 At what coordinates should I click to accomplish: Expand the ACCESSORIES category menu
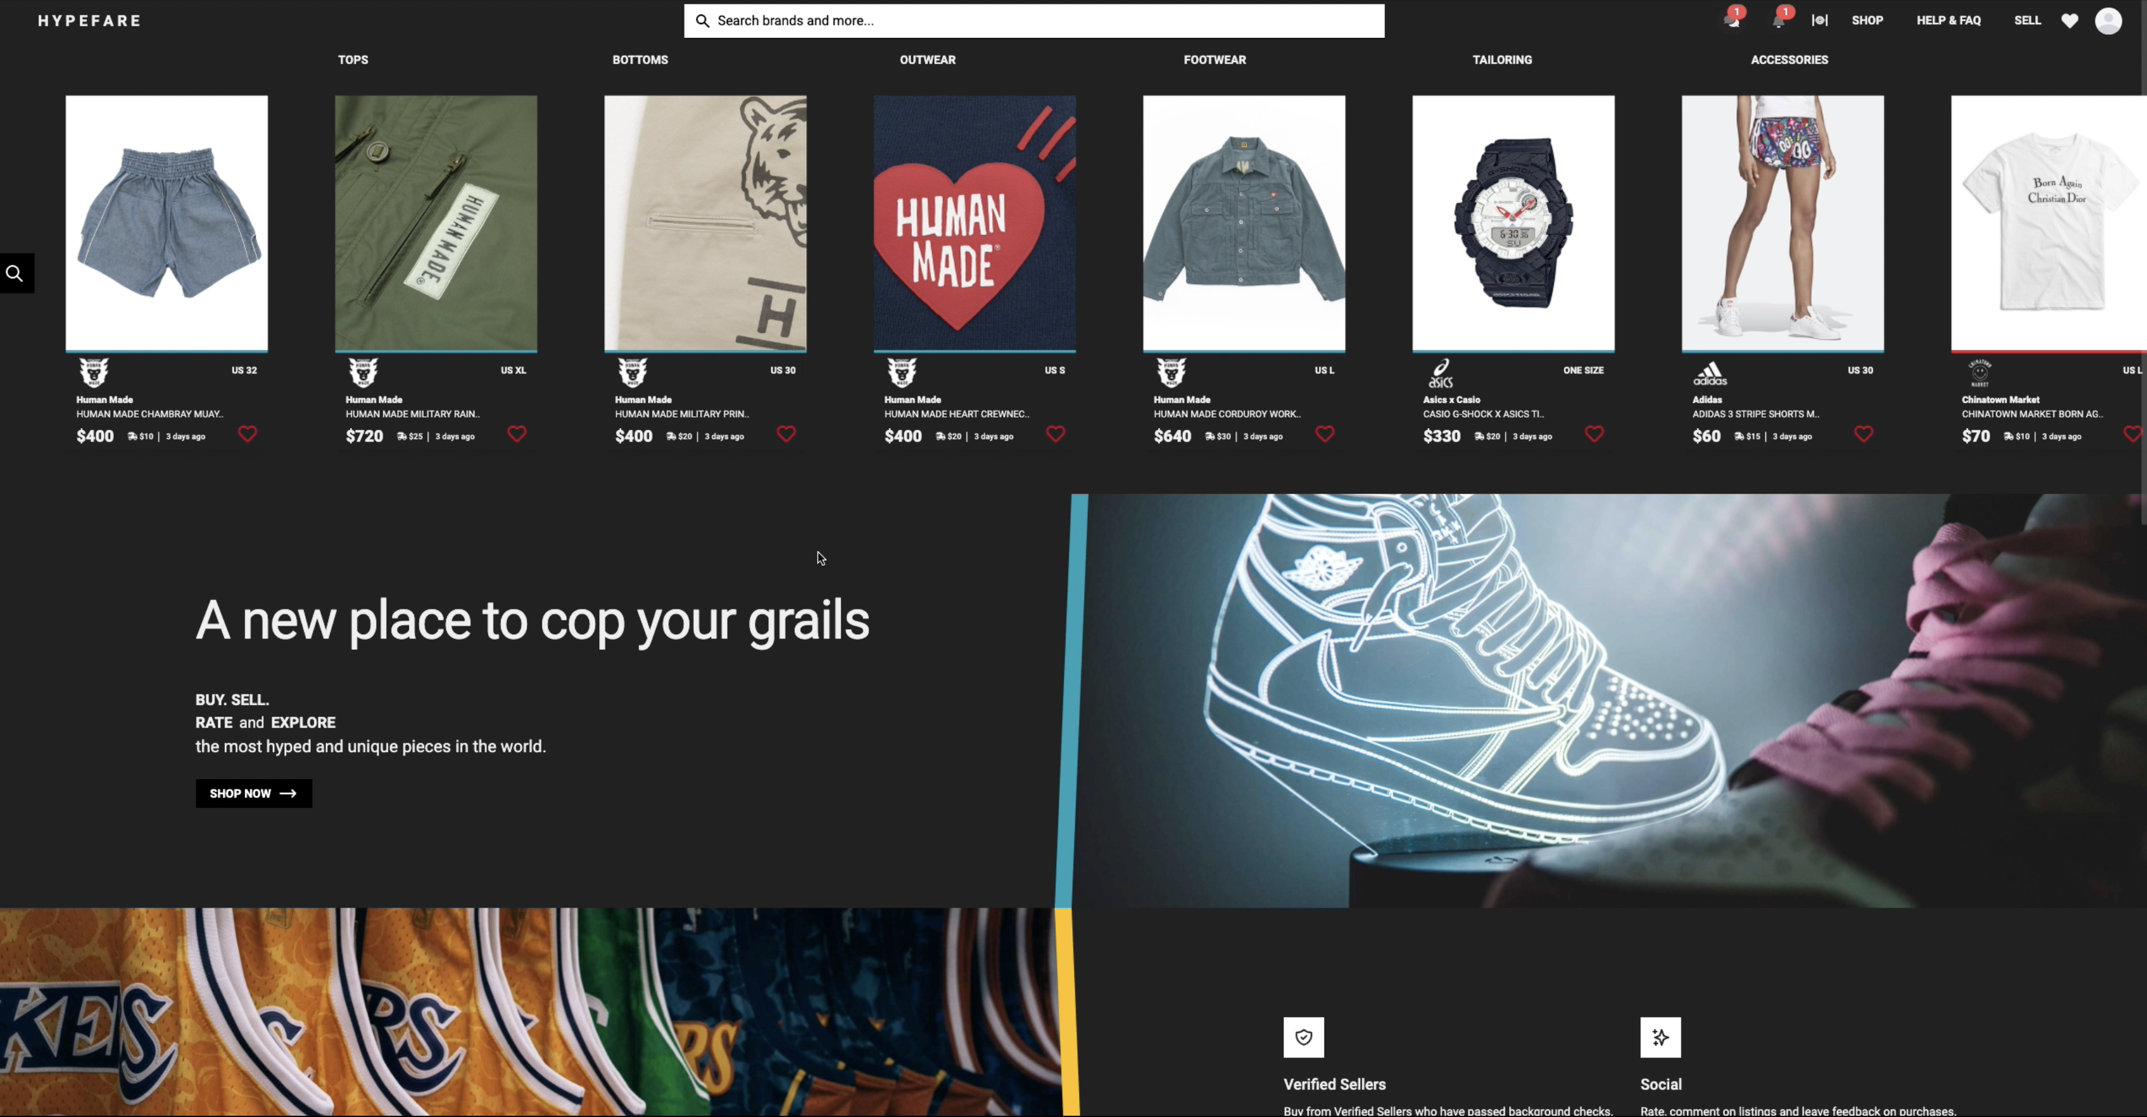coord(1788,60)
